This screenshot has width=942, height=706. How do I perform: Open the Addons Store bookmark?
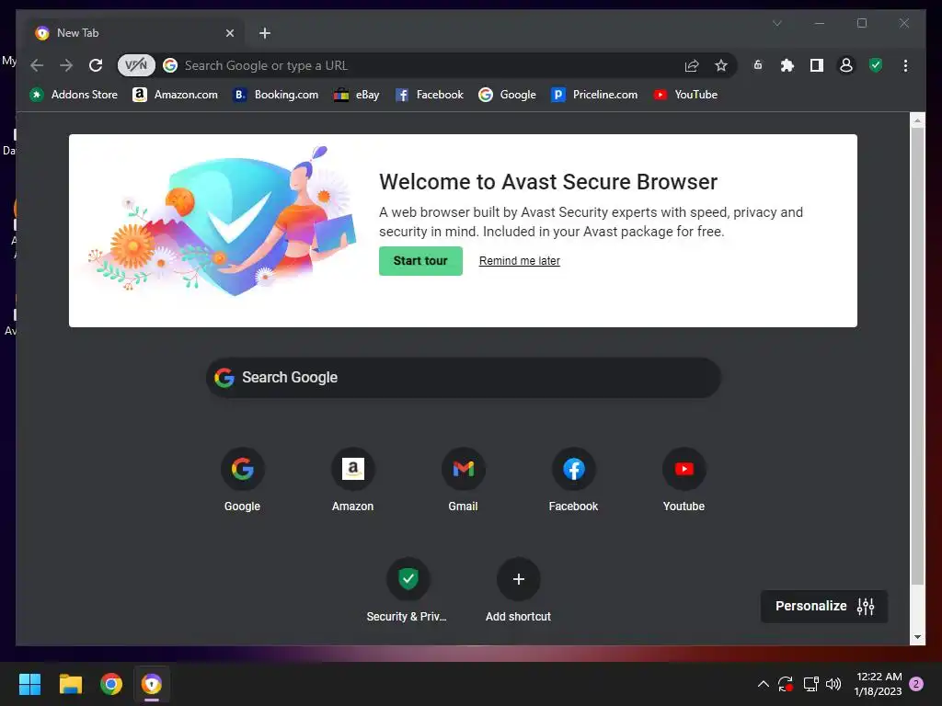(x=74, y=95)
